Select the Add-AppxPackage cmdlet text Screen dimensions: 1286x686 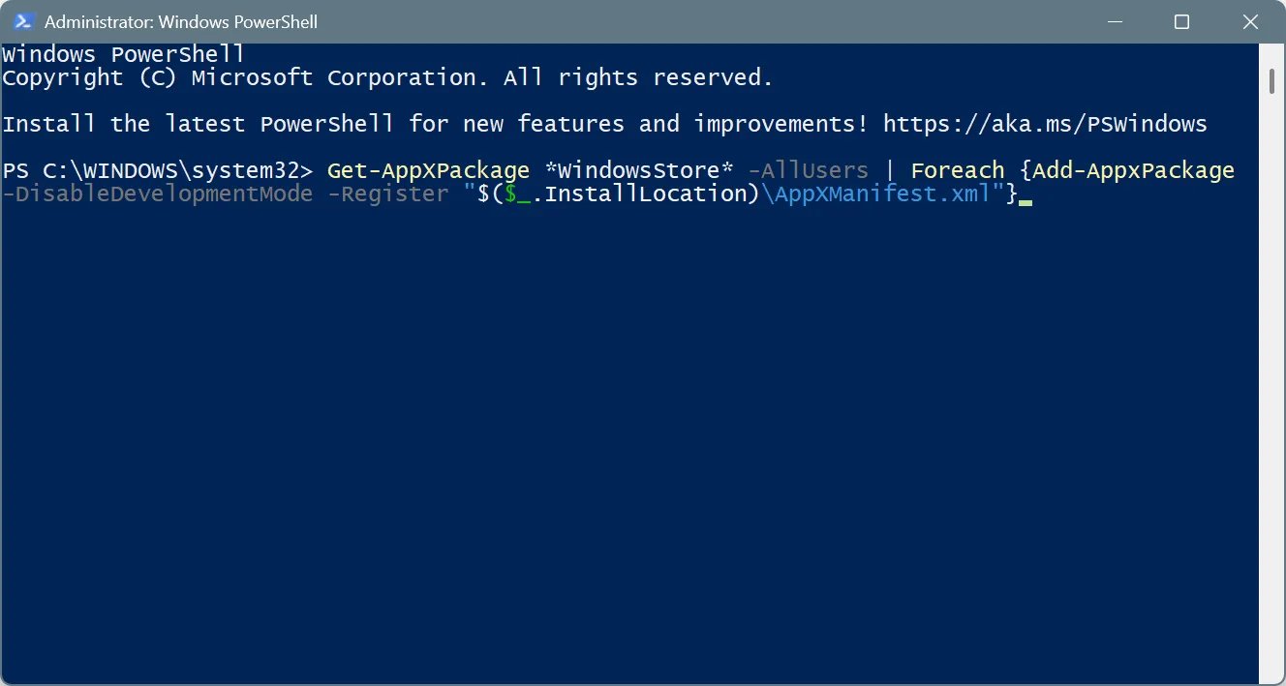pos(1131,169)
